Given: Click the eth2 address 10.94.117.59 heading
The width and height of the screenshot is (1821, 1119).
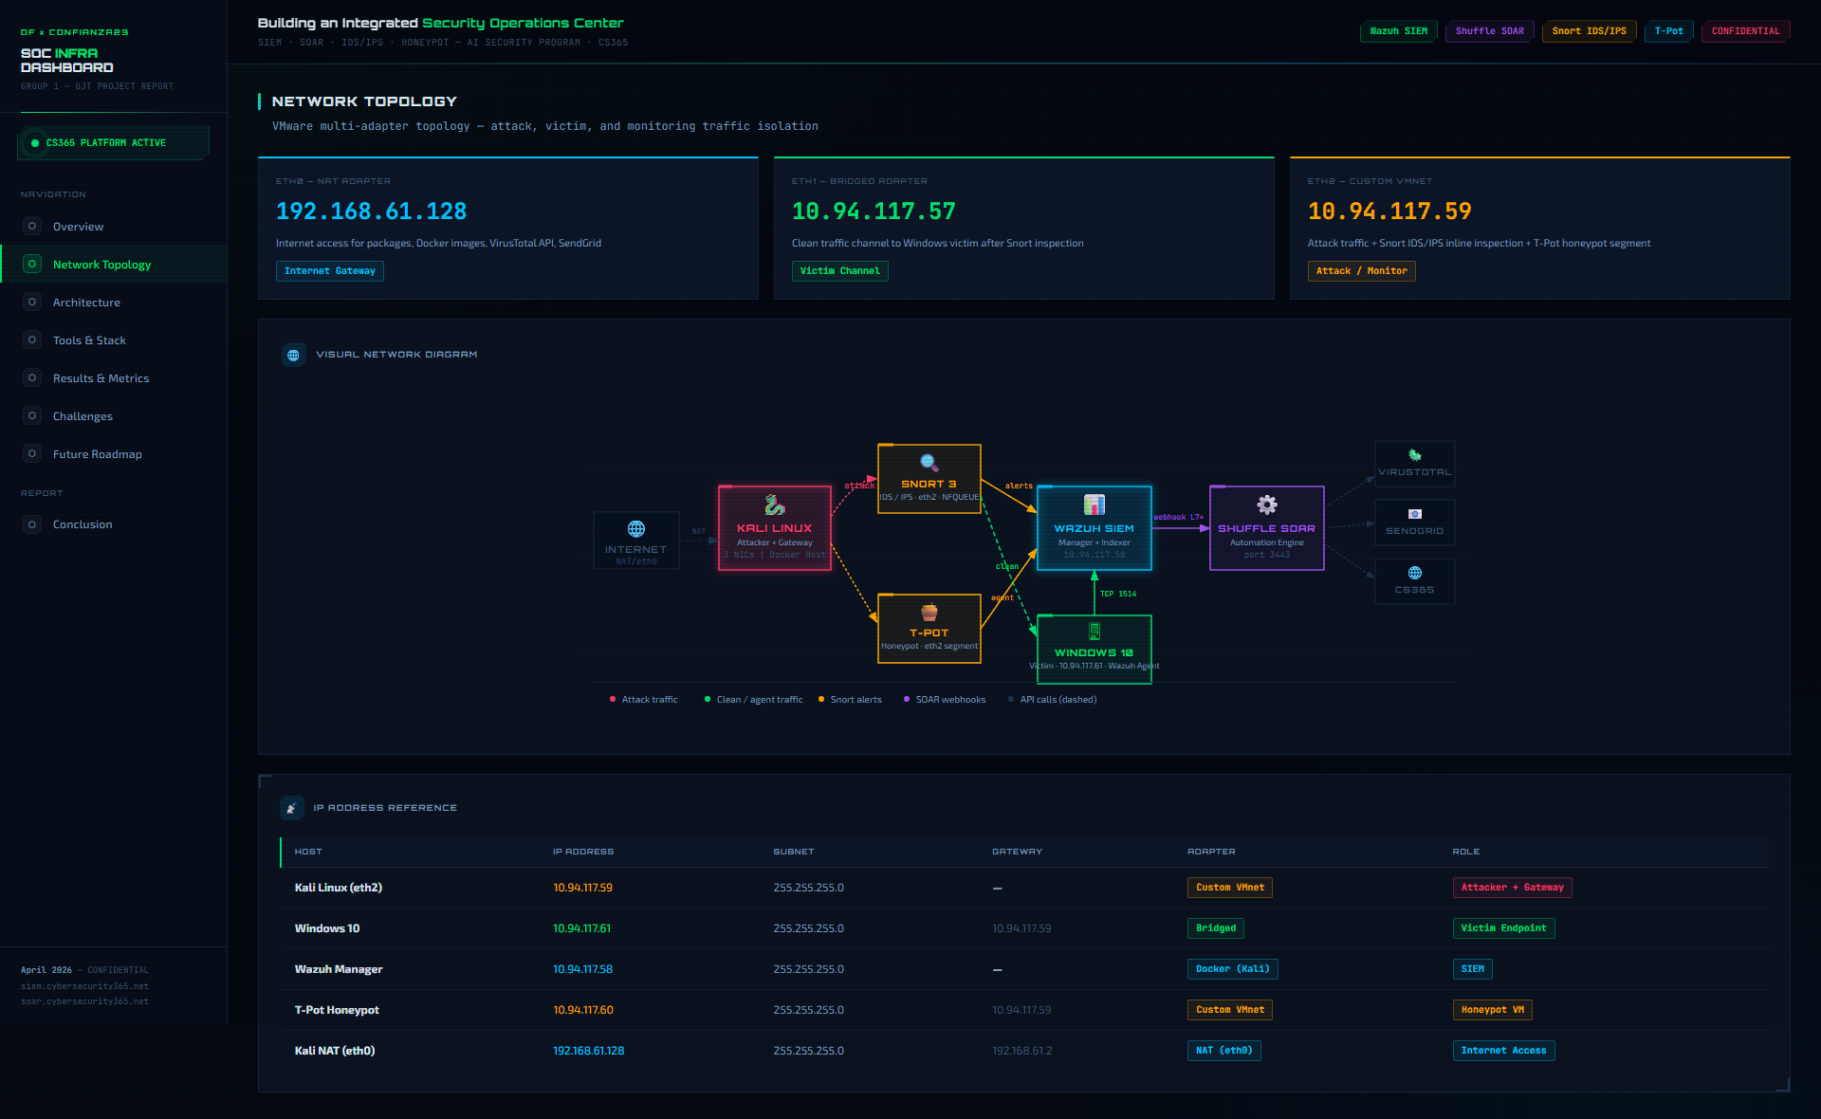Looking at the screenshot, I should 1389,211.
